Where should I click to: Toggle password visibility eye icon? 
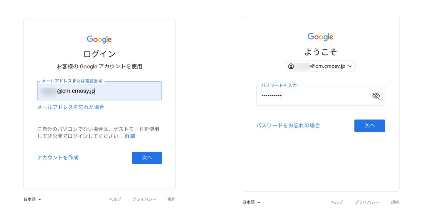coord(376,96)
